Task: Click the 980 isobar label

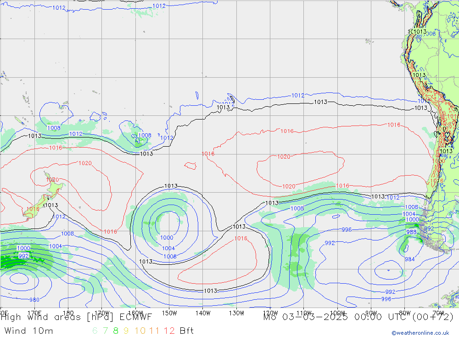Action: [34, 300]
